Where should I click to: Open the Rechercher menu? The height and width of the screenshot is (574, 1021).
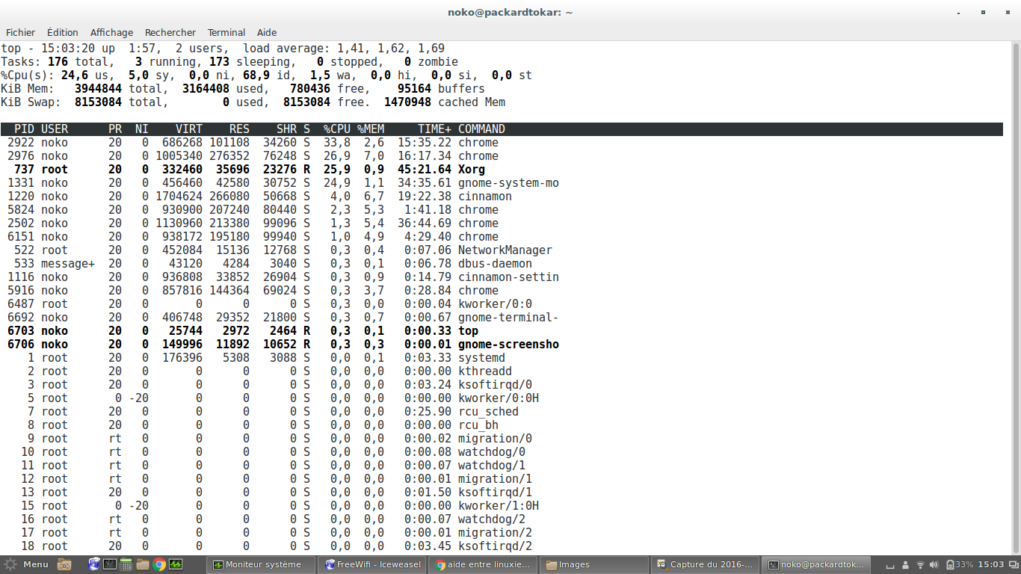point(170,32)
